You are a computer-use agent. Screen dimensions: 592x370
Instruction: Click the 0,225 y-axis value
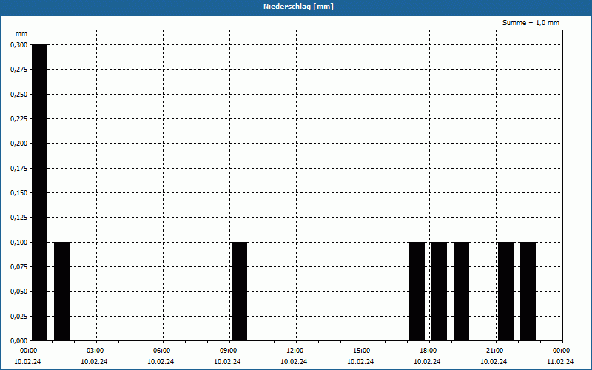pyautogui.click(x=19, y=119)
